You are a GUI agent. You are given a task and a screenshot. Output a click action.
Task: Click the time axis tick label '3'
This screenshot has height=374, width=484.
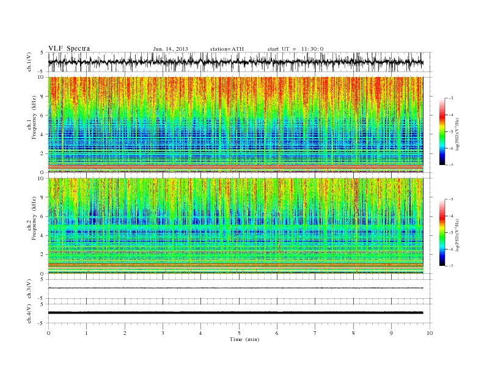click(x=163, y=333)
